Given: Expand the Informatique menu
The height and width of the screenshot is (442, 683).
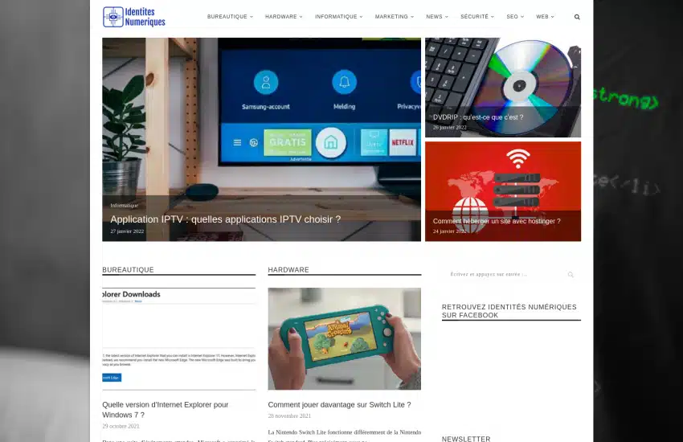Looking at the screenshot, I should click(338, 17).
